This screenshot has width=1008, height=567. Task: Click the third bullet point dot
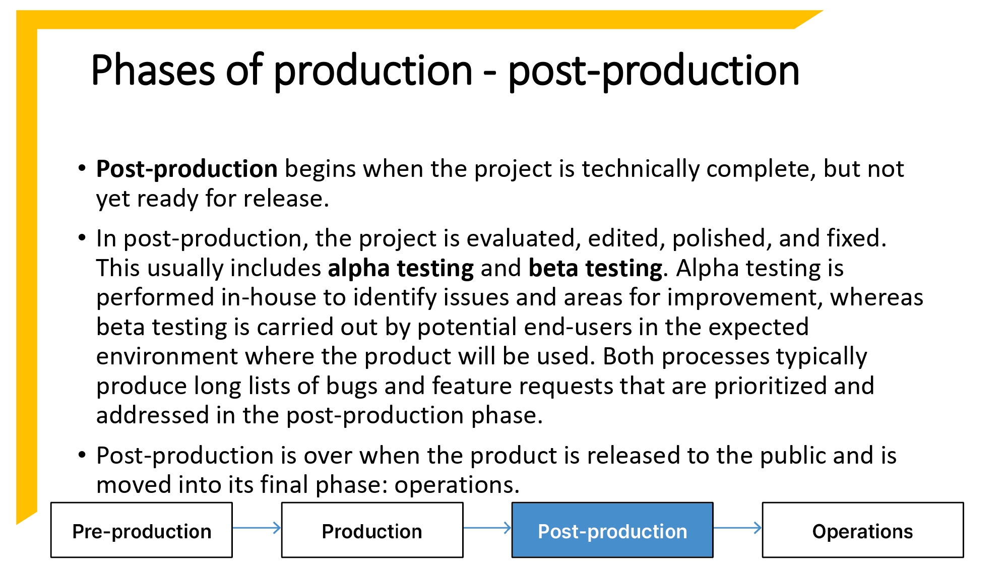coord(82,455)
